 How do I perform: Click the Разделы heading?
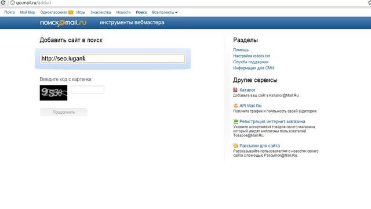point(245,40)
